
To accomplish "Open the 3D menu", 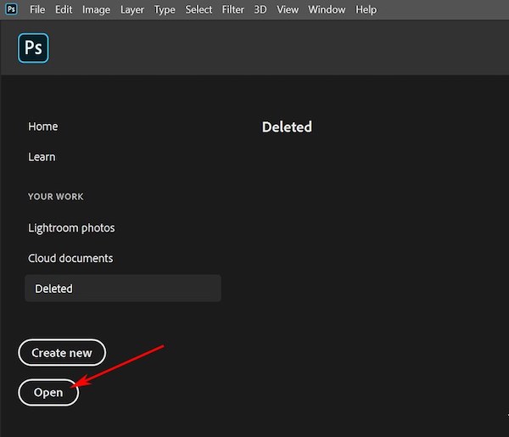I will (260, 9).
